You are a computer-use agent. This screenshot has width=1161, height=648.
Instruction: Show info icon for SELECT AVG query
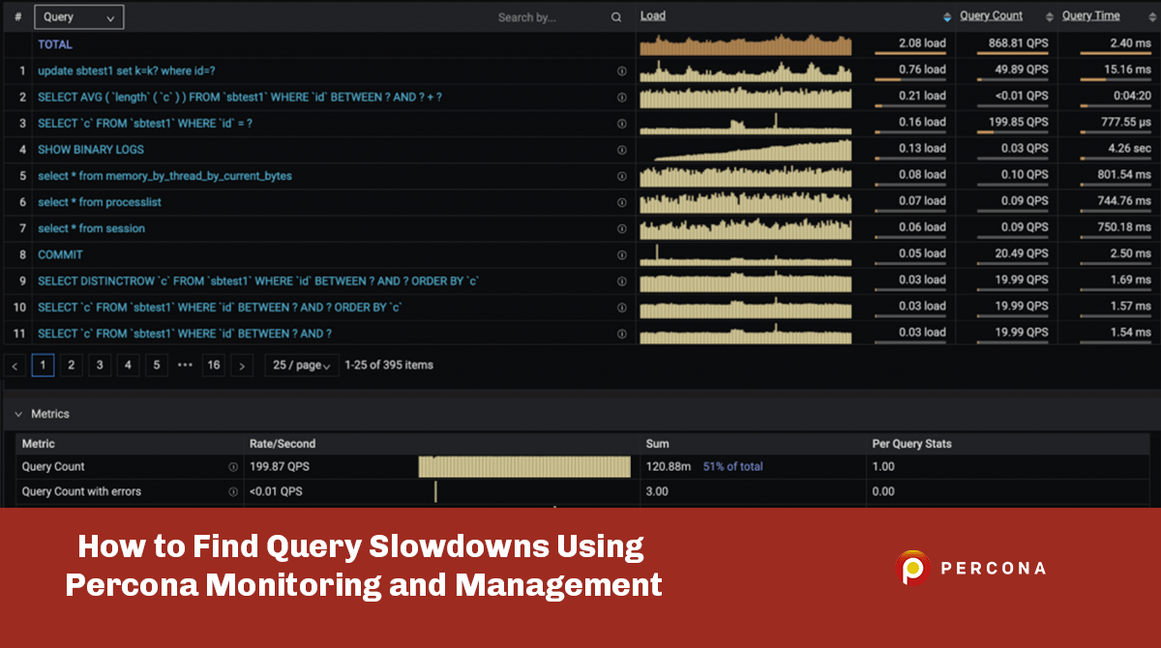pyautogui.click(x=621, y=97)
